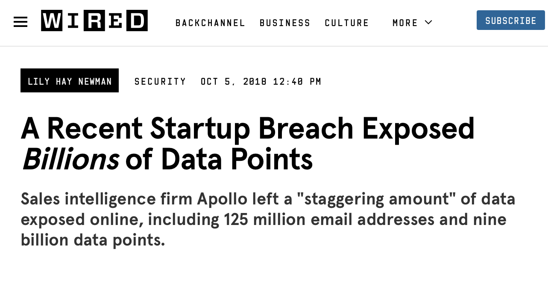The height and width of the screenshot is (284, 548).
Task: Click "125 million" in the subheading
Action: [264, 219]
